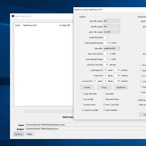Enable the archive traces checkbox
The width and height of the screenshot is (146, 146).
pyautogui.click(x=82, y=105)
